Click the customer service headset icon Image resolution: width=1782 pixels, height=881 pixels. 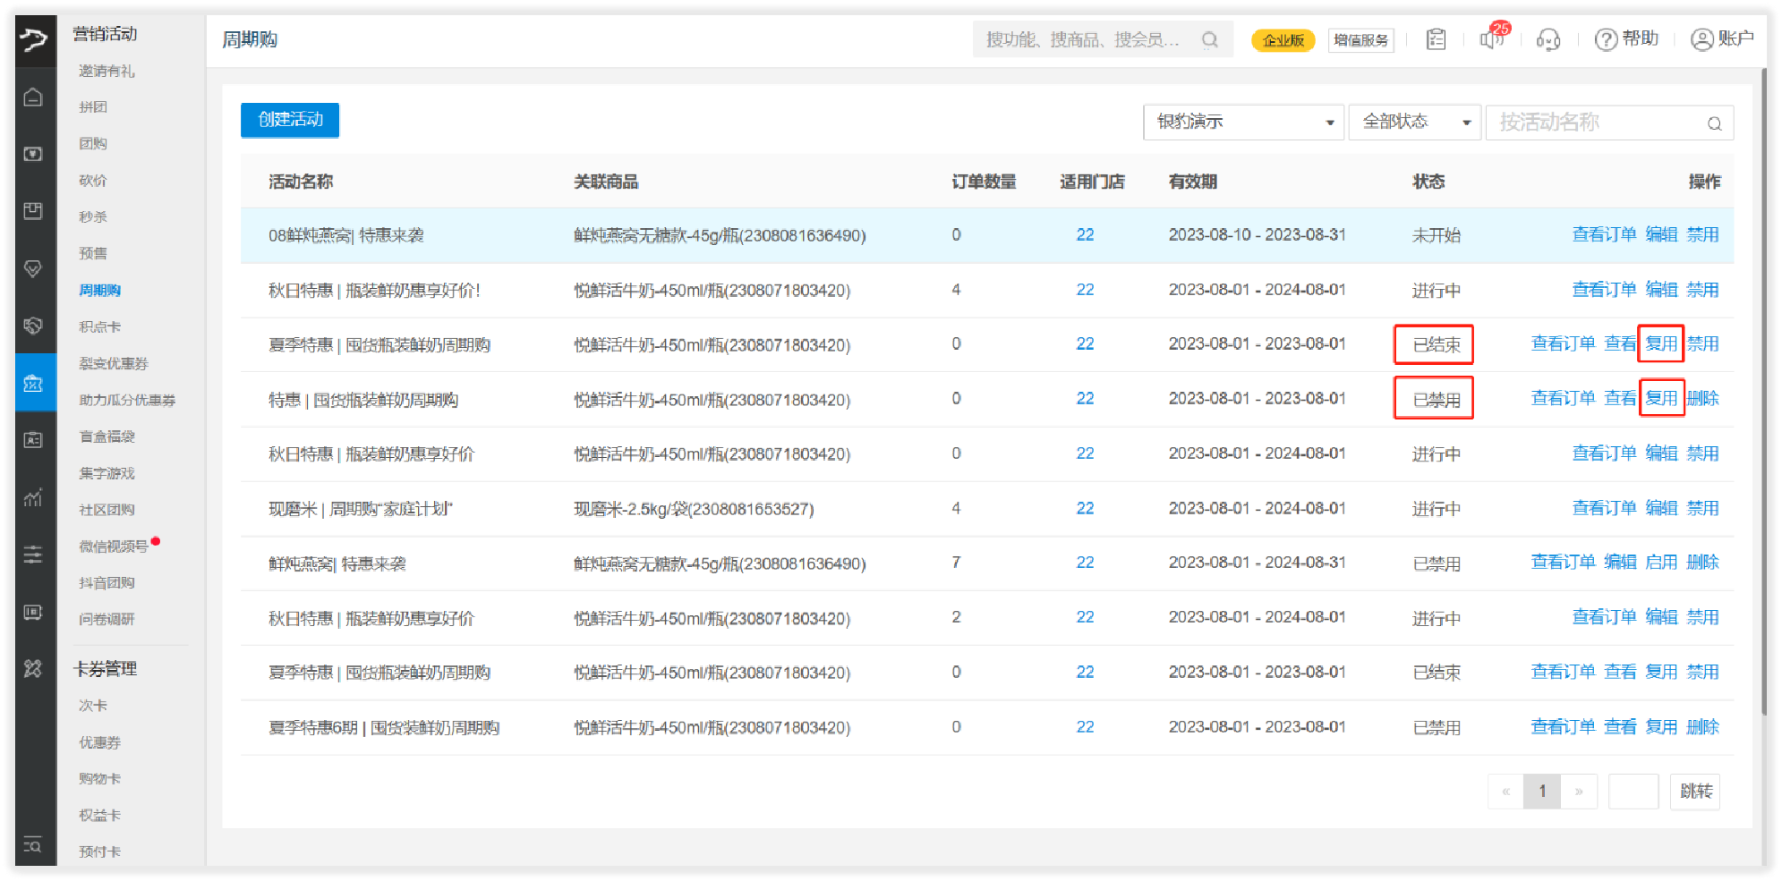(1548, 39)
